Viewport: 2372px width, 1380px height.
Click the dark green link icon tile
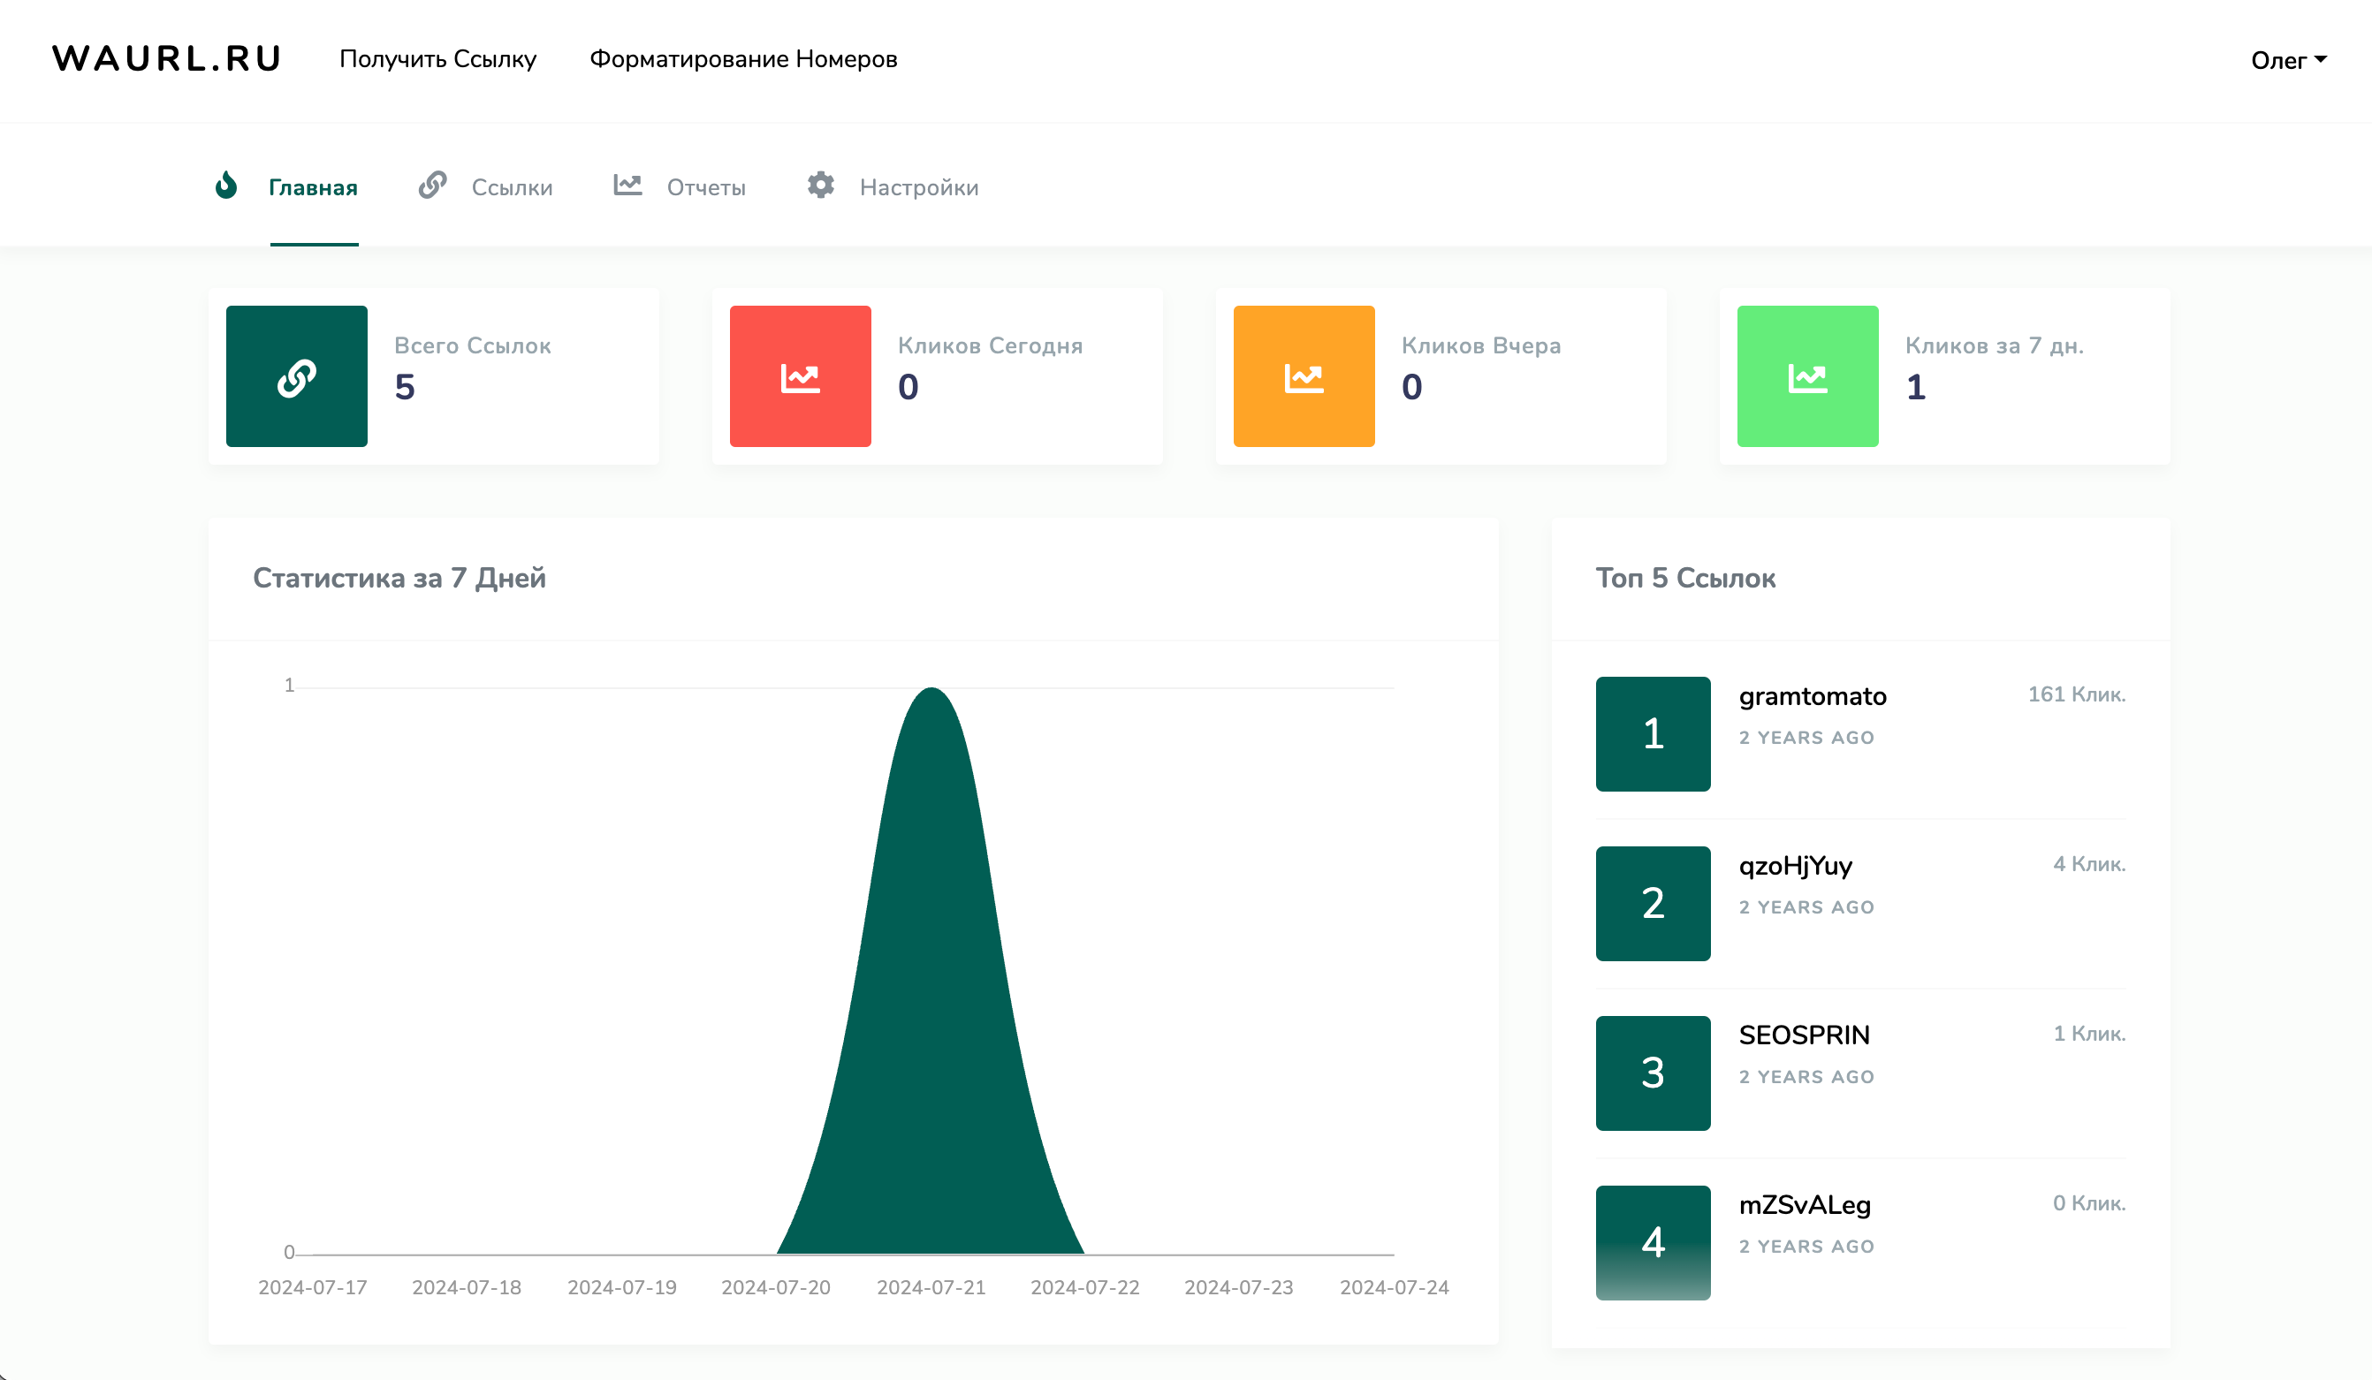[x=297, y=376]
